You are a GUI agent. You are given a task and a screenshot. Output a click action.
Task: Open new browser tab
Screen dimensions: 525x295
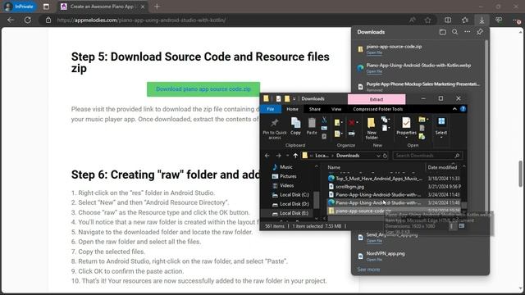(157, 7)
